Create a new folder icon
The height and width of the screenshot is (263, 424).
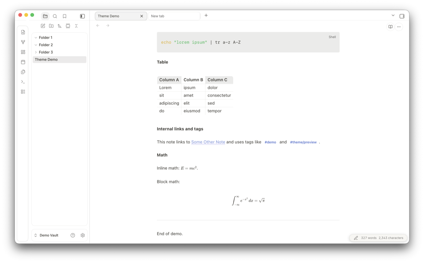51,26
